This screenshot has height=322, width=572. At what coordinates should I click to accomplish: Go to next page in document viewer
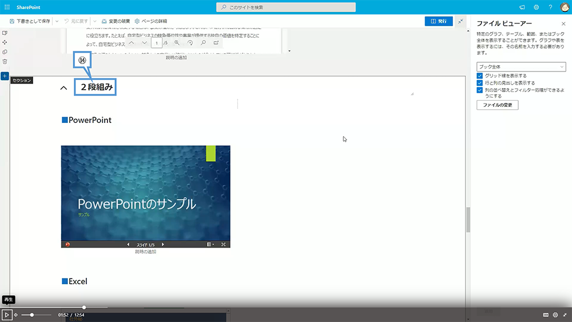coord(145,43)
